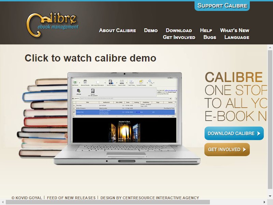The width and height of the screenshot is (273, 205).
Task: Click the 'Click to watch calibre demo' heading
Action: coord(90,58)
